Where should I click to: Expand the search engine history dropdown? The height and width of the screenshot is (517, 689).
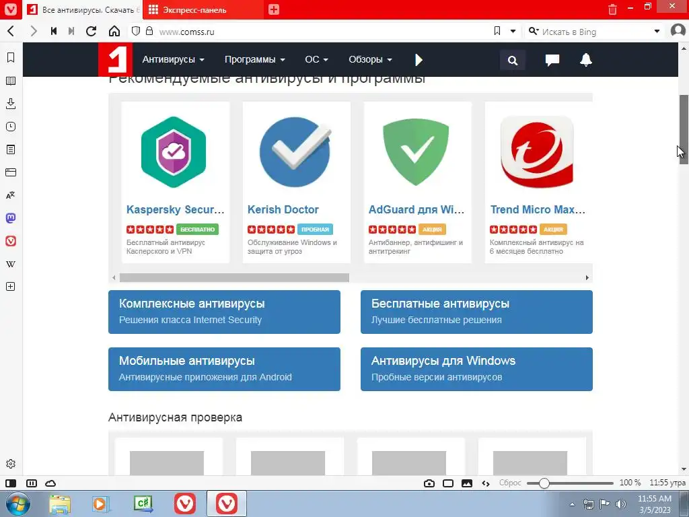[x=657, y=31]
